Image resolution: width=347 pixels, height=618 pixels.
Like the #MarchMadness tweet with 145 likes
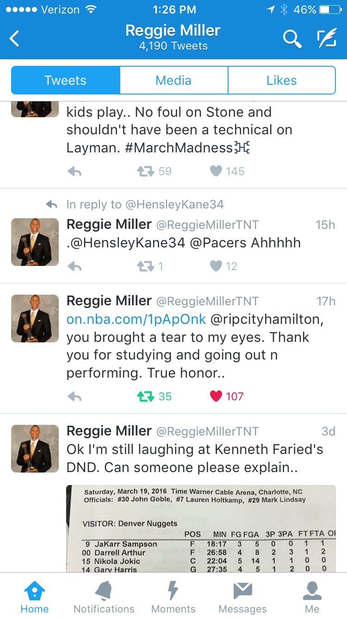pos(216,172)
